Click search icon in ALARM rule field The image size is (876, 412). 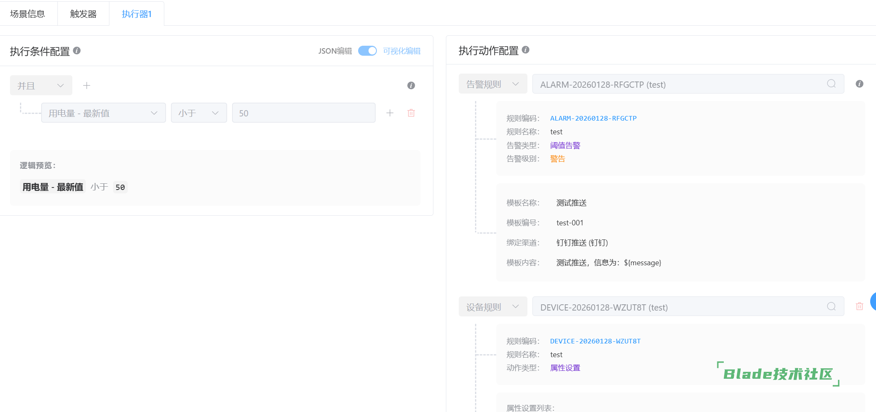pyautogui.click(x=831, y=84)
